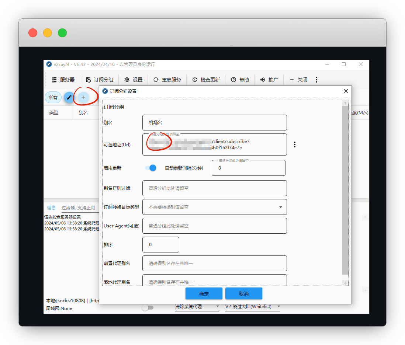Click the 别名 alias input field

coord(214,123)
